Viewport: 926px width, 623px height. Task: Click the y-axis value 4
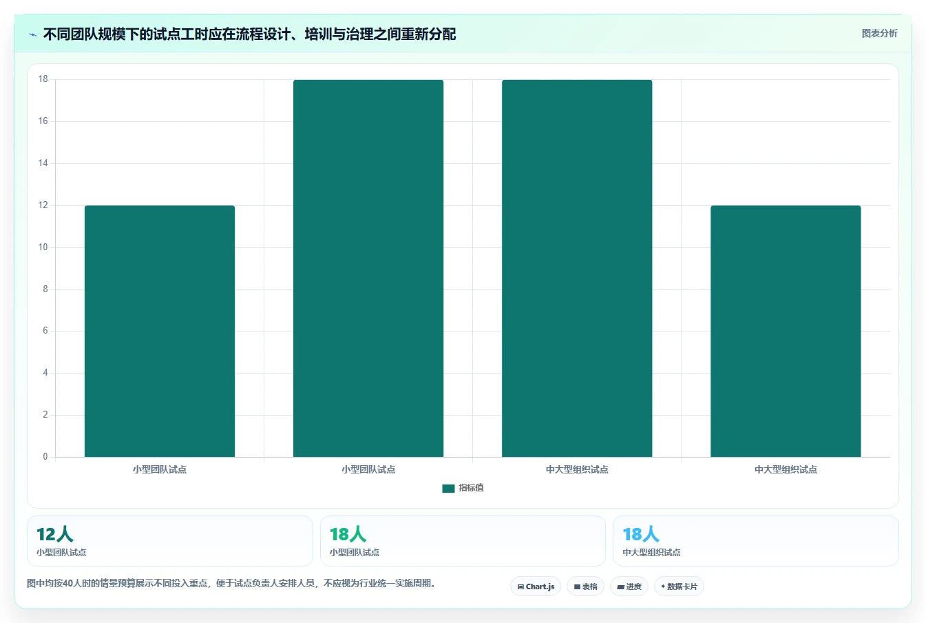click(x=45, y=373)
